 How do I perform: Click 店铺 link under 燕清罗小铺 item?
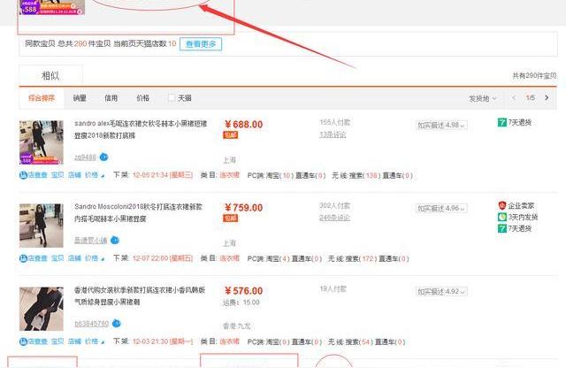(74, 258)
